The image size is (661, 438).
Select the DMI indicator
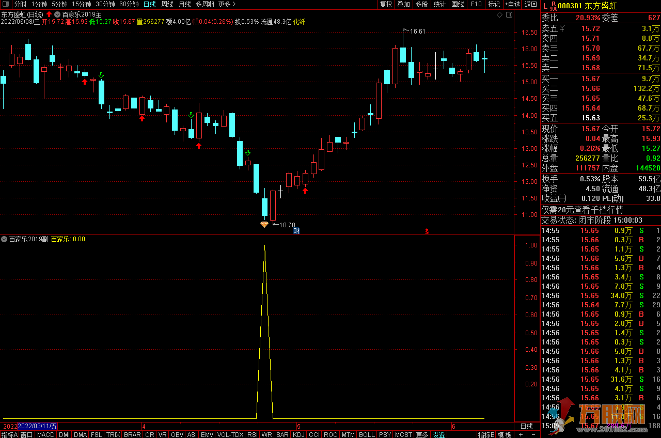click(64, 434)
